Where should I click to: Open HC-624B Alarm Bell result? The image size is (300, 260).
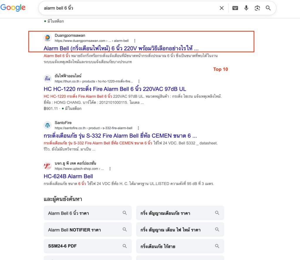tap(68, 176)
